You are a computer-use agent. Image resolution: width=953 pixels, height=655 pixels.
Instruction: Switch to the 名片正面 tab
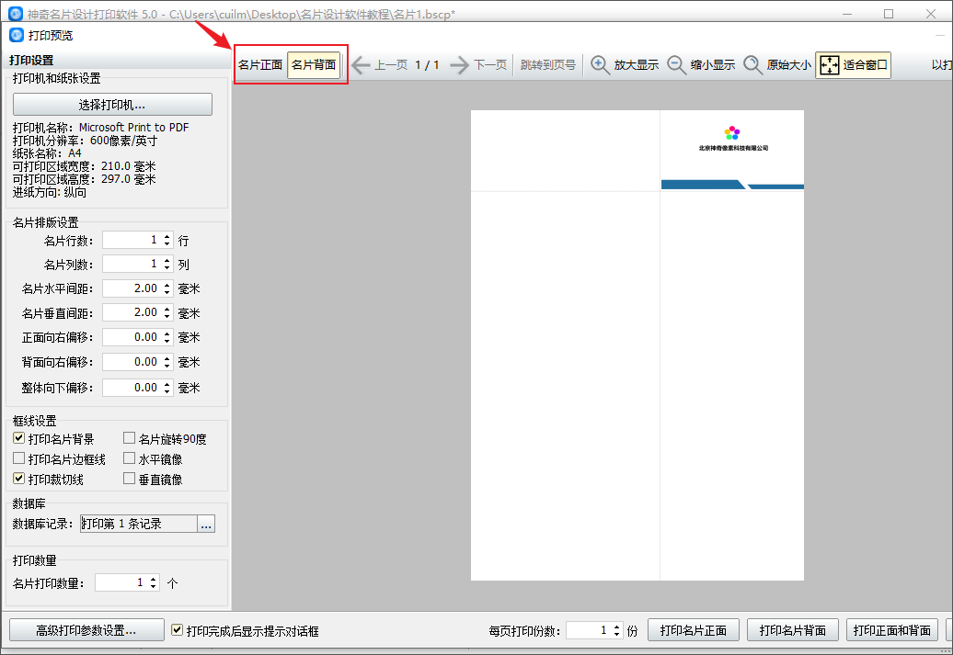click(x=260, y=65)
